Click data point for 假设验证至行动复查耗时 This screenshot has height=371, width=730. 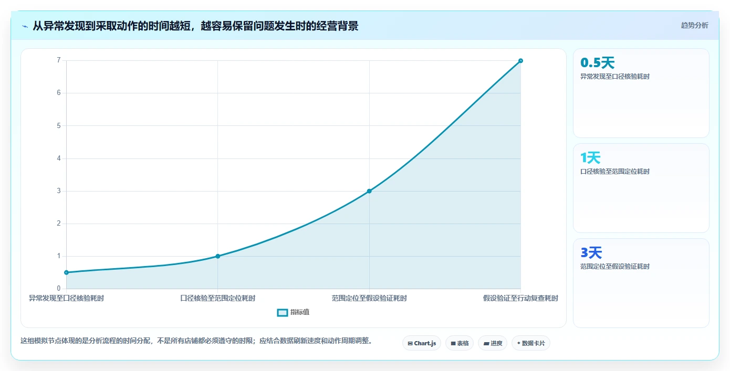(520, 61)
